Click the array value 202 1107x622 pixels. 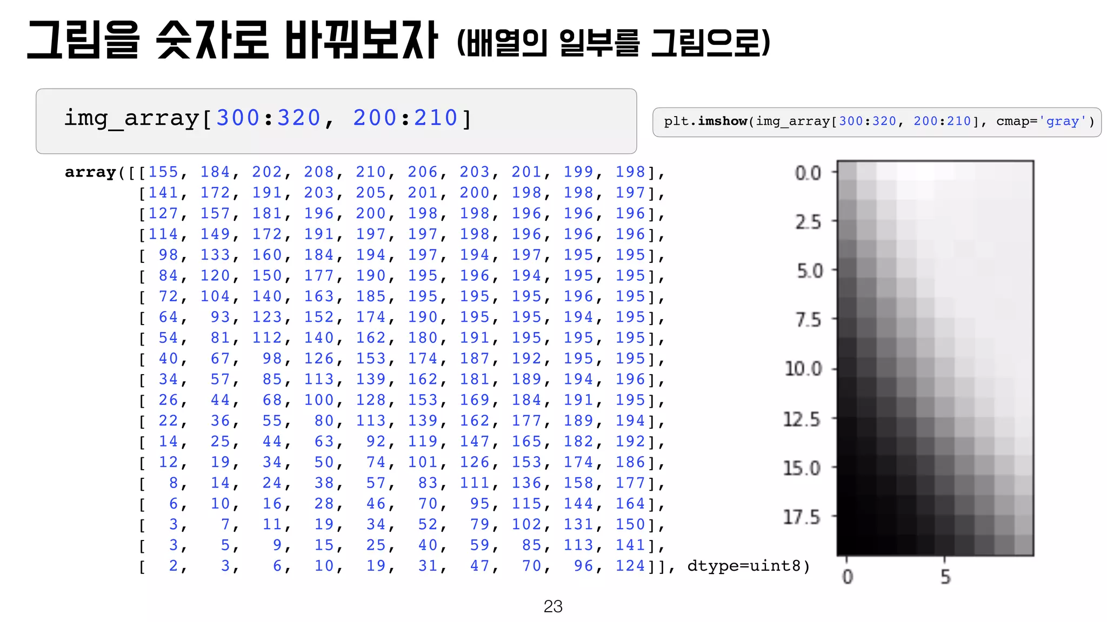coord(267,172)
